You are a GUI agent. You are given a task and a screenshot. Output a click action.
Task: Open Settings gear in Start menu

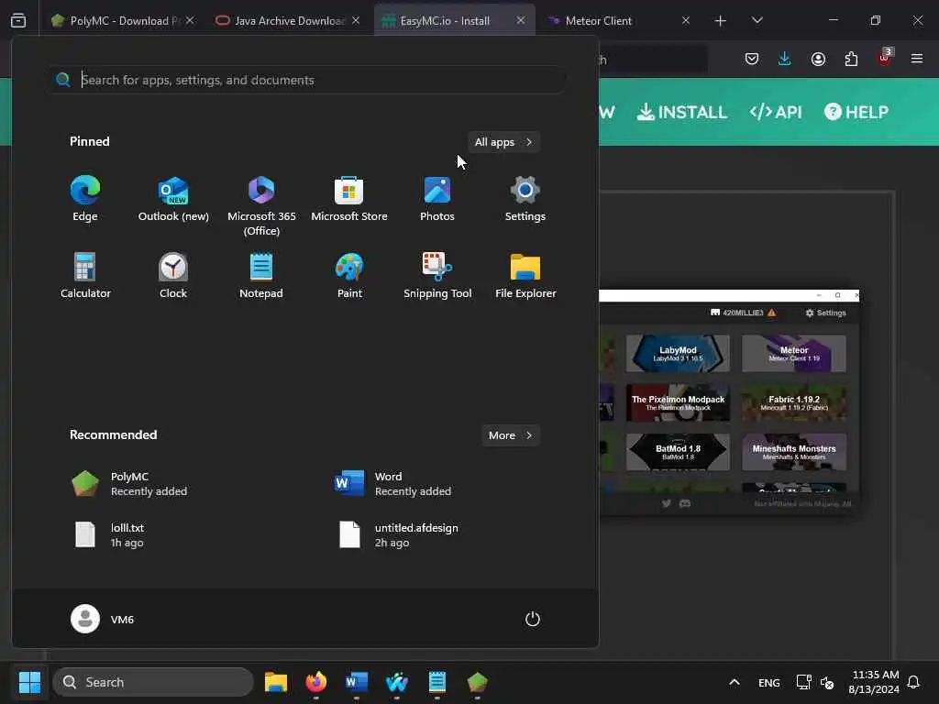(525, 199)
